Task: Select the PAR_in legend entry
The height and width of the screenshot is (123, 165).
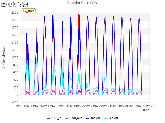Action: (54, 118)
